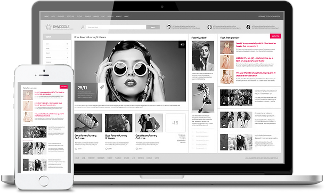Open HOME in the top navigation bar
Image resolution: width=325 pixels, height=194 pixels.
coord(46,16)
